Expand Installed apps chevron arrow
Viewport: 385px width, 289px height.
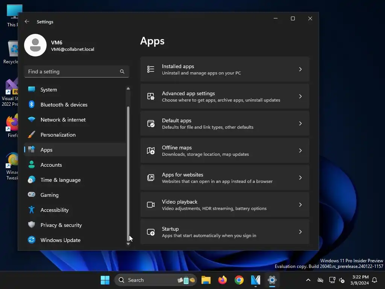click(x=300, y=69)
